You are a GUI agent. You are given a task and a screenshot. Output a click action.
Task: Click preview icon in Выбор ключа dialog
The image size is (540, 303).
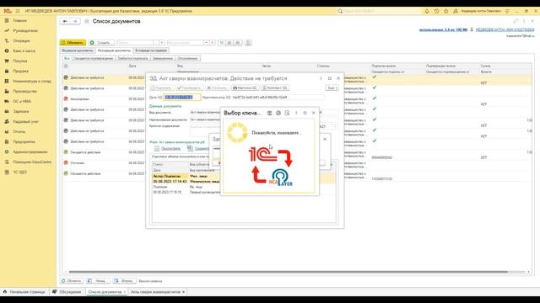(287, 113)
